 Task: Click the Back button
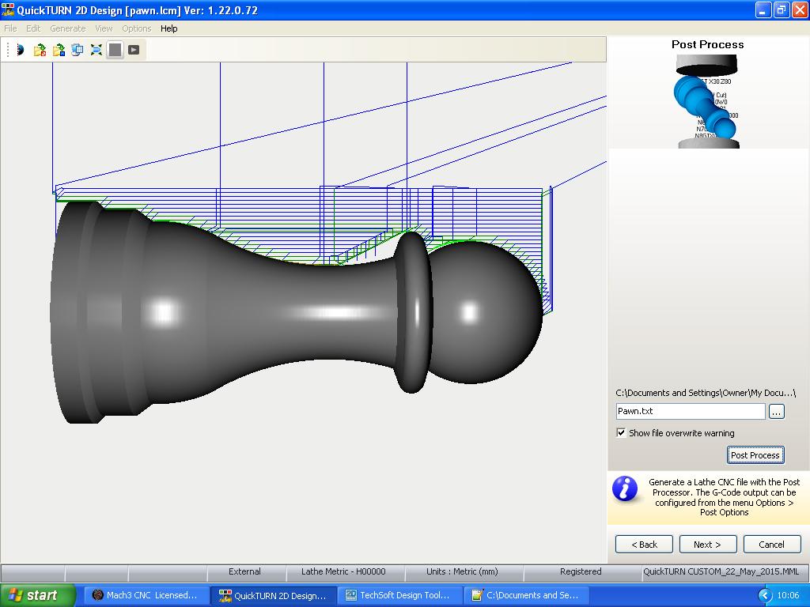click(x=644, y=545)
